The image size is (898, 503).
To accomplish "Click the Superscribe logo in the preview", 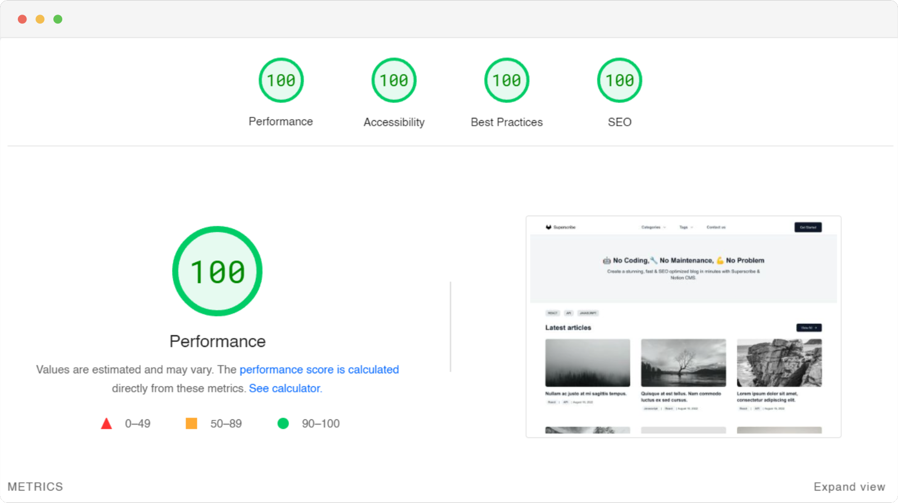I will click(x=561, y=227).
